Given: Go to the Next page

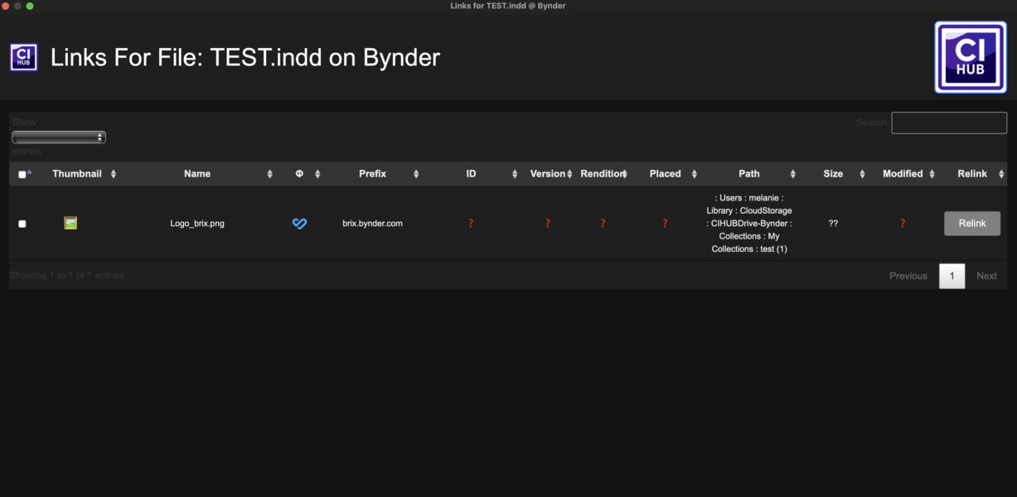Looking at the screenshot, I should (986, 276).
